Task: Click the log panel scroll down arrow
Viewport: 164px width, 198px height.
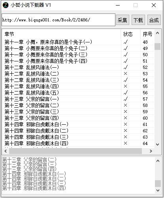Action: click(x=158, y=190)
